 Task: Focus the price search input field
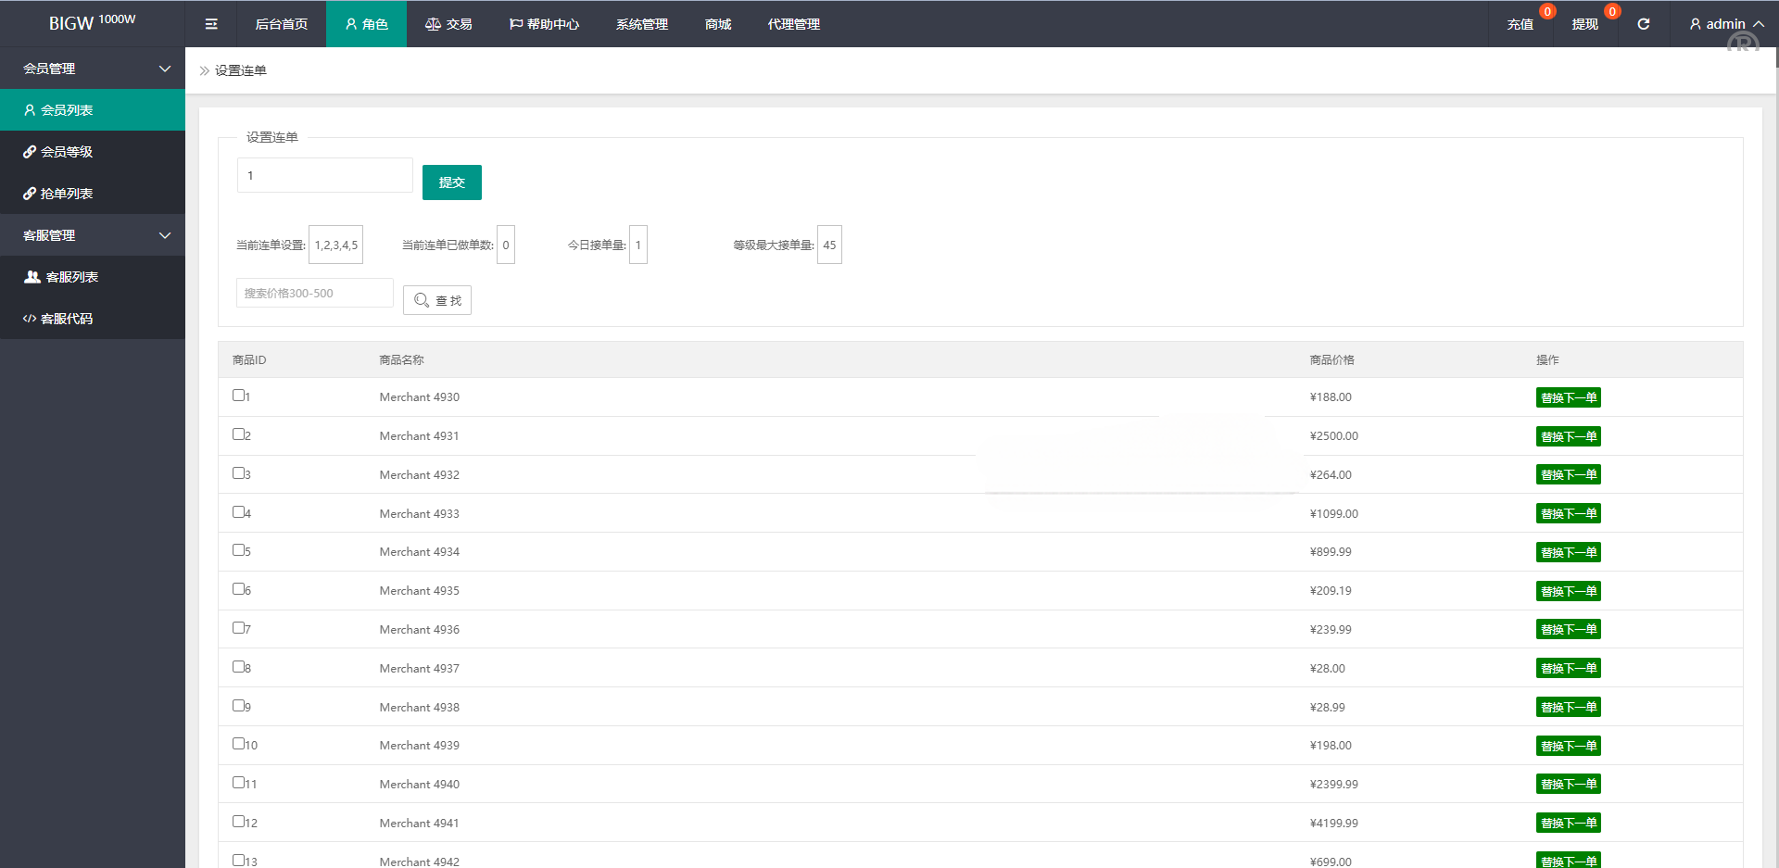pyautogui.click(x=314, y=293)
